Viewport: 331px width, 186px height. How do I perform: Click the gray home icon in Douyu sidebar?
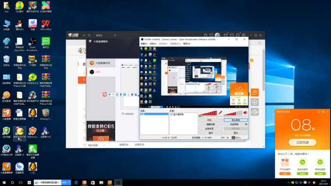(x=255, y=102)
